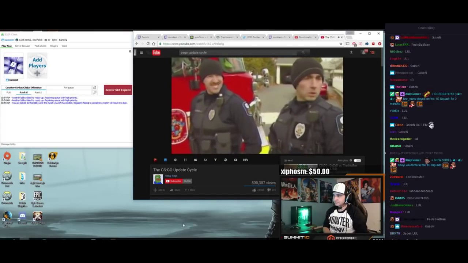Image resolution: width=468 pixels, height=263 pixels.
Task: Click the YouTube search box
Action: coord(238,53)
